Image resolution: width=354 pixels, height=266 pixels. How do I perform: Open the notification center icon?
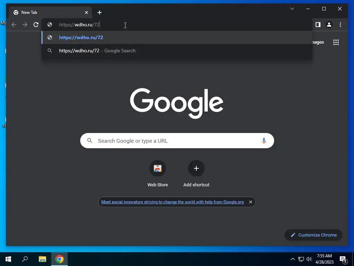pos(343,259)
